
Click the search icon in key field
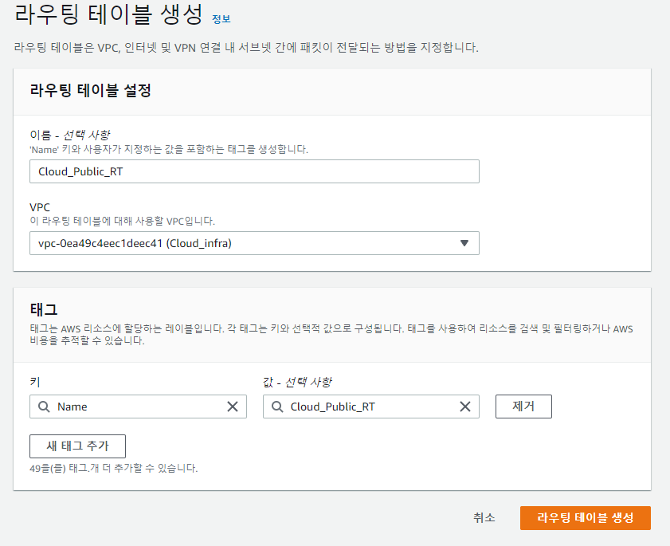click(x=44, y=407)
